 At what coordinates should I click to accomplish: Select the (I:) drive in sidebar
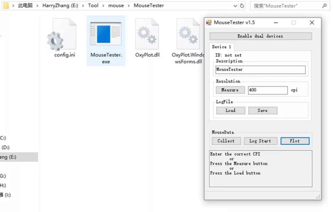point(6,195)
